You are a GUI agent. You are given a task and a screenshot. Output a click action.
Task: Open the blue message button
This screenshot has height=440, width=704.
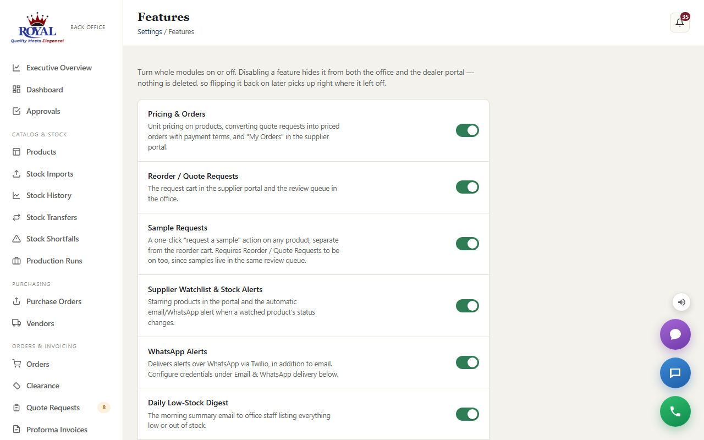(675, 373)
